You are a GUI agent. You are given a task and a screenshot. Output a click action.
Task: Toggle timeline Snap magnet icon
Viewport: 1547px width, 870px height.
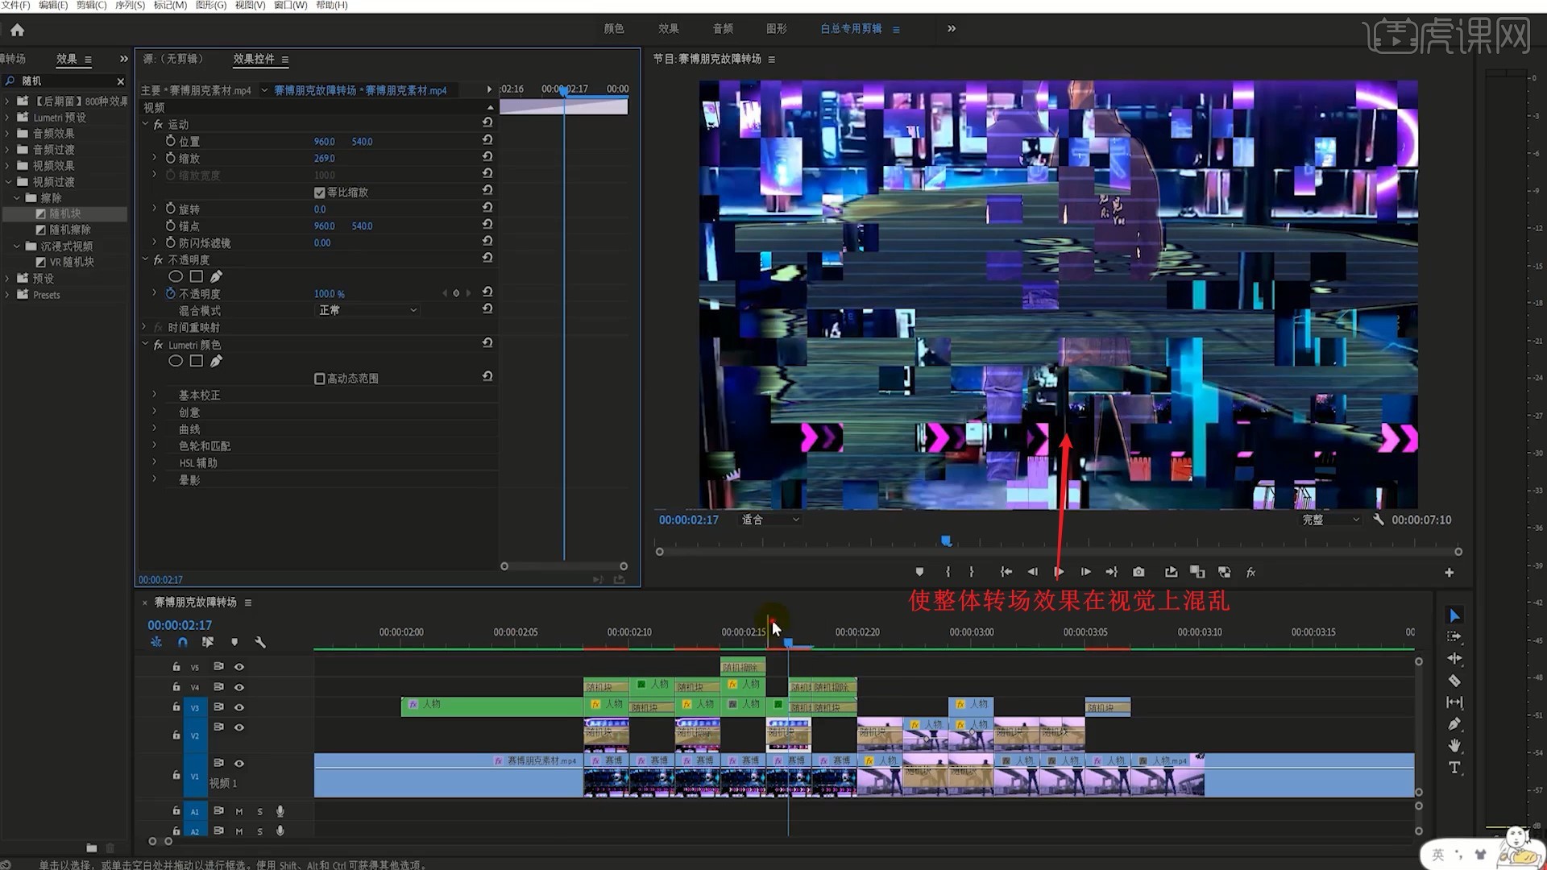(x=183, y=642)
